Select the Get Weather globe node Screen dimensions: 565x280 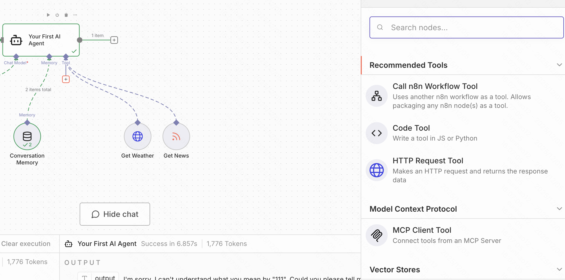pyautogui.click(x=137, y=136)
